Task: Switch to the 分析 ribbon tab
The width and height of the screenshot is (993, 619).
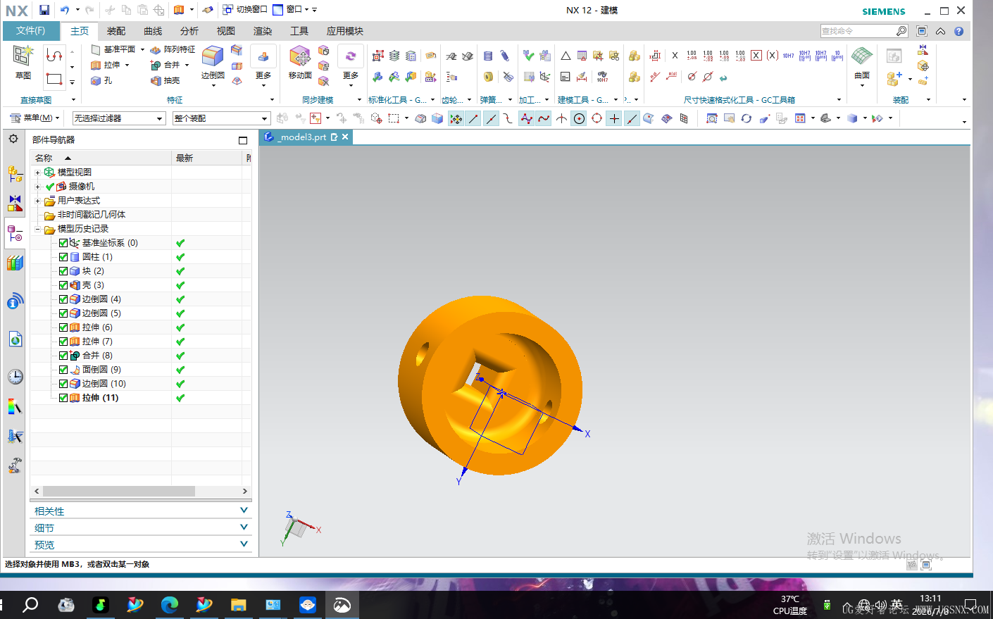Action: pyautogui.click(x=189, y=31)
